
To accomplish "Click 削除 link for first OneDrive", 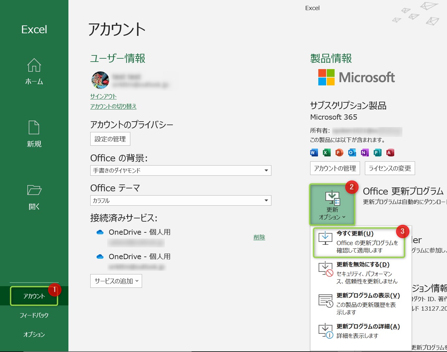I will pos(259,237).
